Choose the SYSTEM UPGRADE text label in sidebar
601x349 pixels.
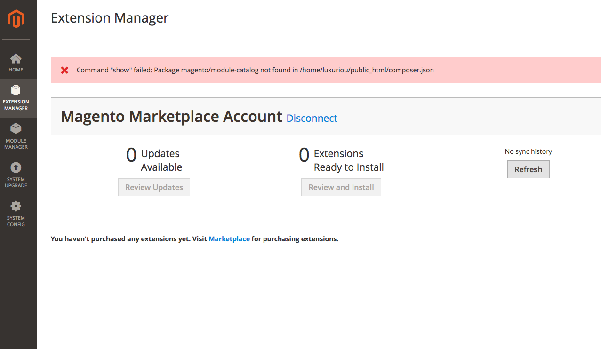(16, 182)
